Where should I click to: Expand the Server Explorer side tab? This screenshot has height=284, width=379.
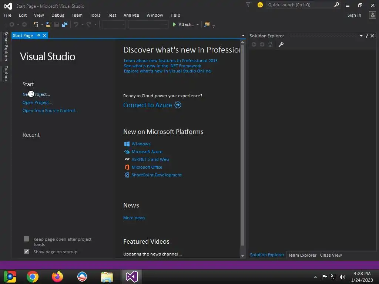pyautogui.click(x=6, y=46)
